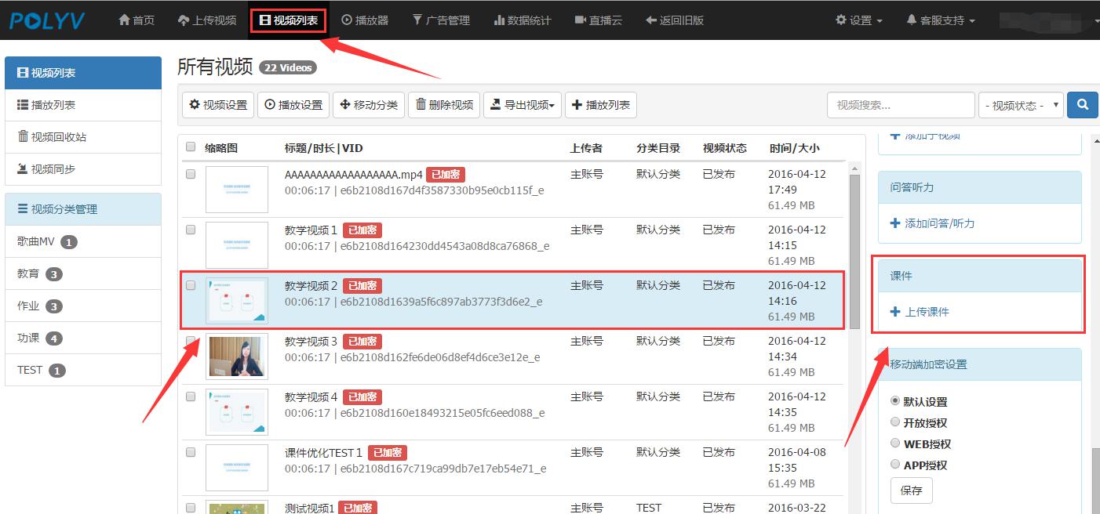Open the export video dropdown
The width and height of the screenshot is (1100, 514).
pos(523,105)
